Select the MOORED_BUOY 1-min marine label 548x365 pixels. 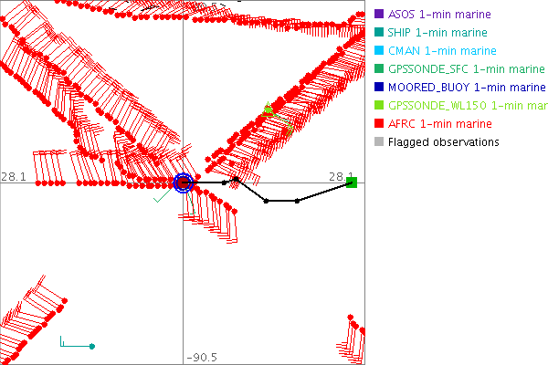tap(466, 88)
